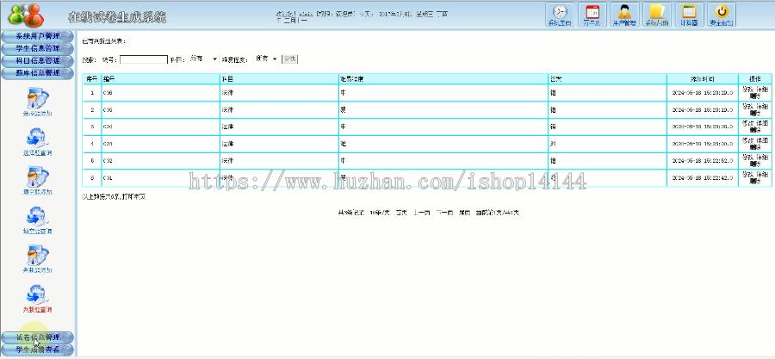Click 详细 for question 002
775x359 pixels.
(x=762, y=158)
